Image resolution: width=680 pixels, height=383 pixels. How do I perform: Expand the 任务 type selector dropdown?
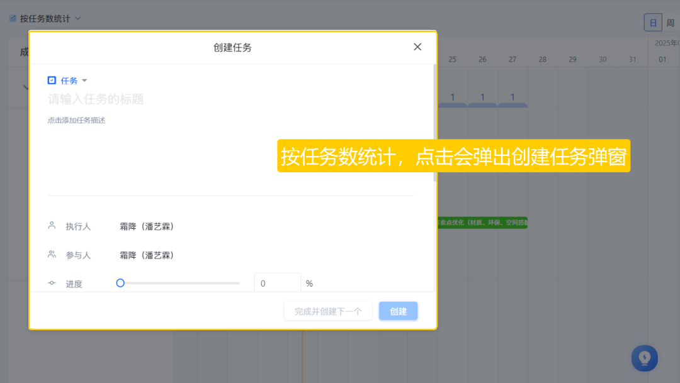84,80
